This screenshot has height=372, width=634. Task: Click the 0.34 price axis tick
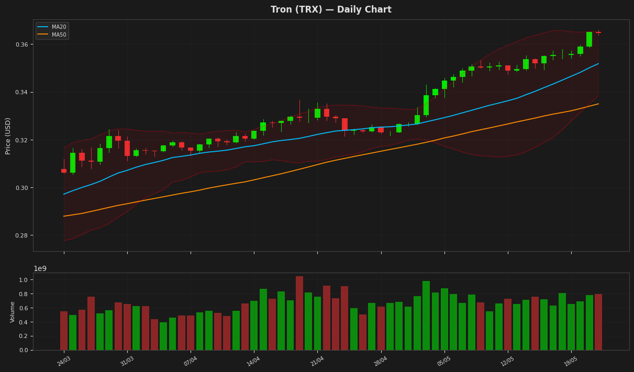pyautogui.click(x=22, y=92)
